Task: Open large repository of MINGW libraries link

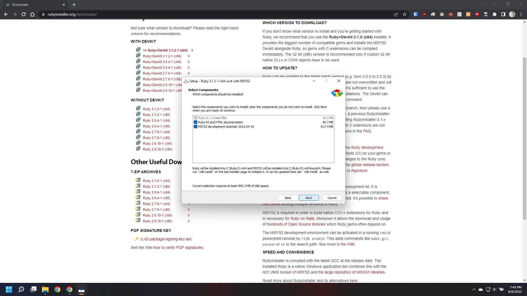Action: (355, 272)
